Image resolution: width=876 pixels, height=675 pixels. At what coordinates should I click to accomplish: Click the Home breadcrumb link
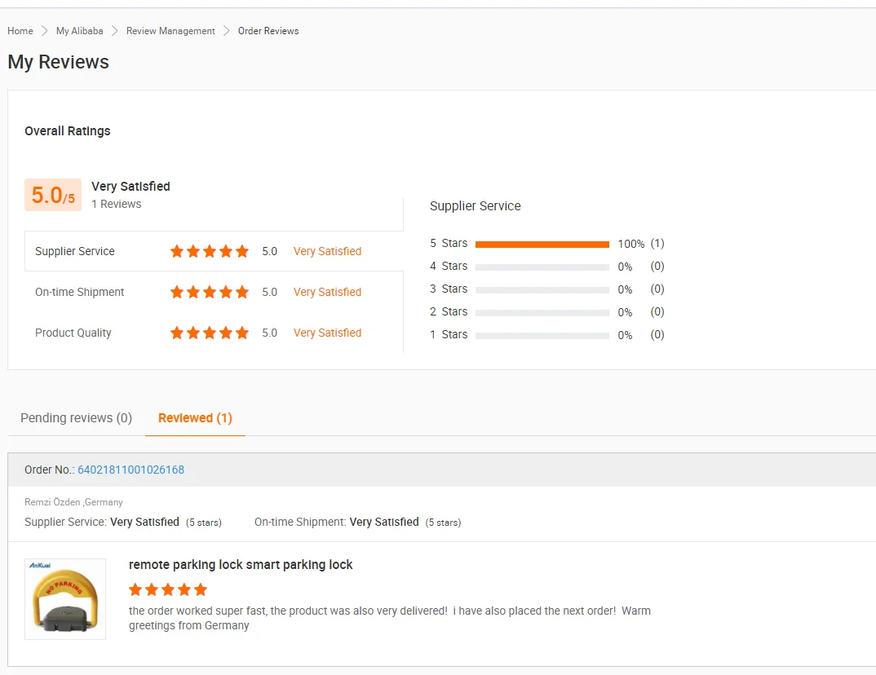tap(20, 31)
